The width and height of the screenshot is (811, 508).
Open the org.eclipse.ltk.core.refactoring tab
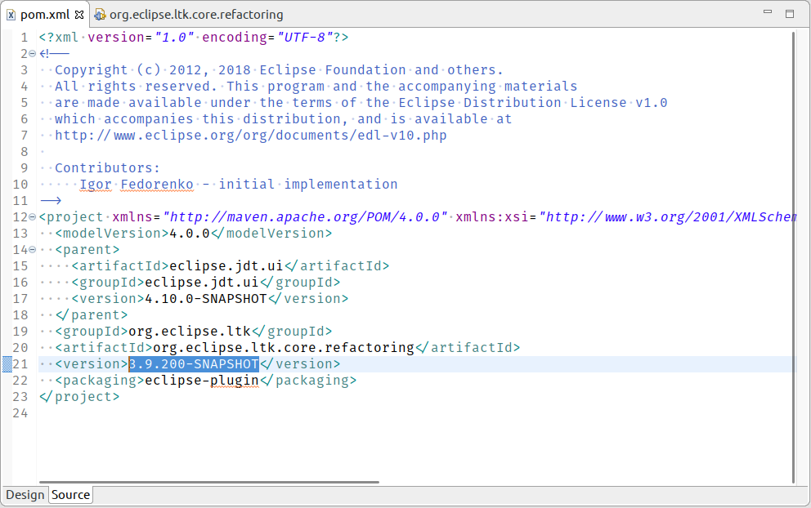click(196, 15)
